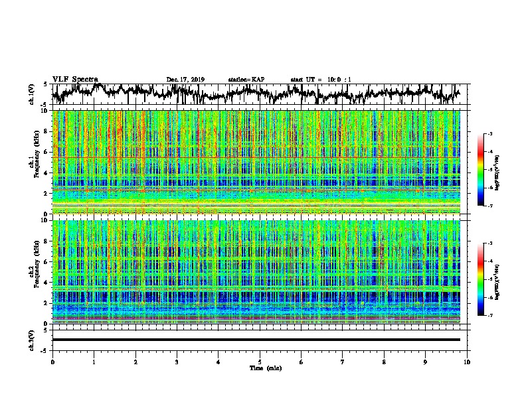This screenshot has width=526, height=406.
Task: Click the ch.1 voltage waveform trace panel
Action: 261,94
